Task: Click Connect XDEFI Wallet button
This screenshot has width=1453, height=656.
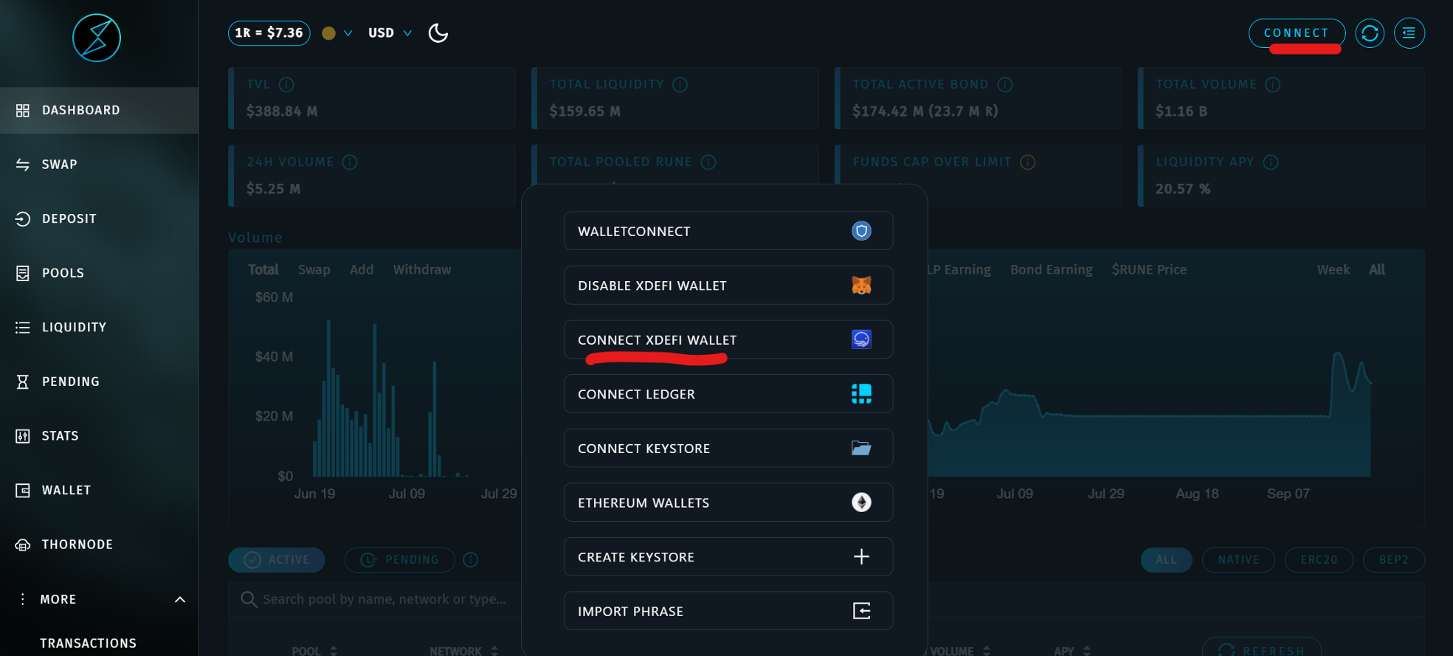Action: pyautogui.click(x=728, y=339)
